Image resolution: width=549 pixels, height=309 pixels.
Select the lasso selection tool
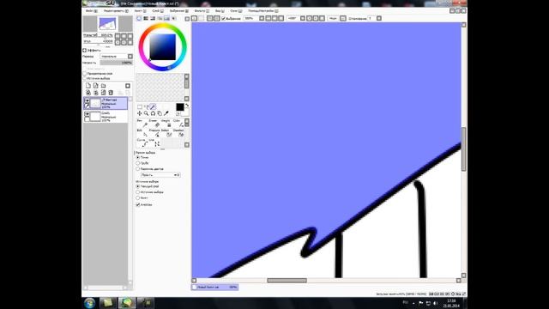(x=147, y=106)
